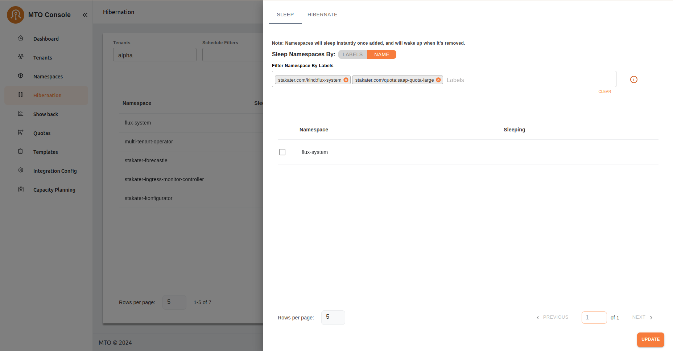Remove the stakater.com/kind:flux-system label chip
Screen dimensions: 673x351
point(346,80)
